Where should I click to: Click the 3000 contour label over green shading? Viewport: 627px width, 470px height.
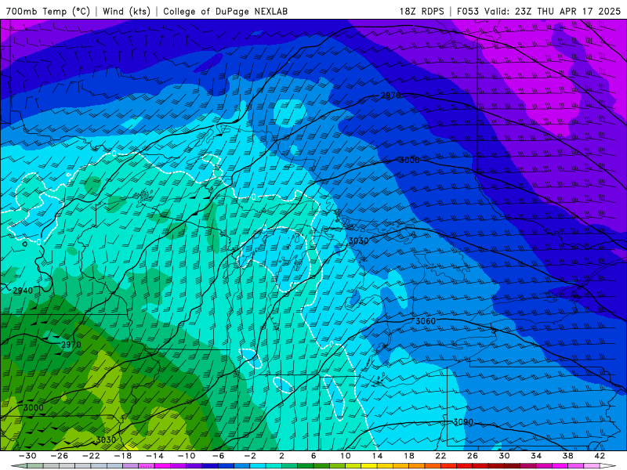point(34,407)
